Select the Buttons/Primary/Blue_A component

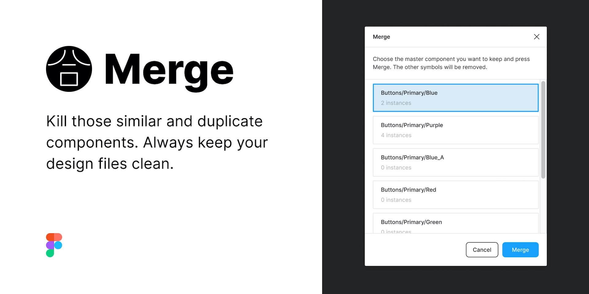(x=456, y=162)
